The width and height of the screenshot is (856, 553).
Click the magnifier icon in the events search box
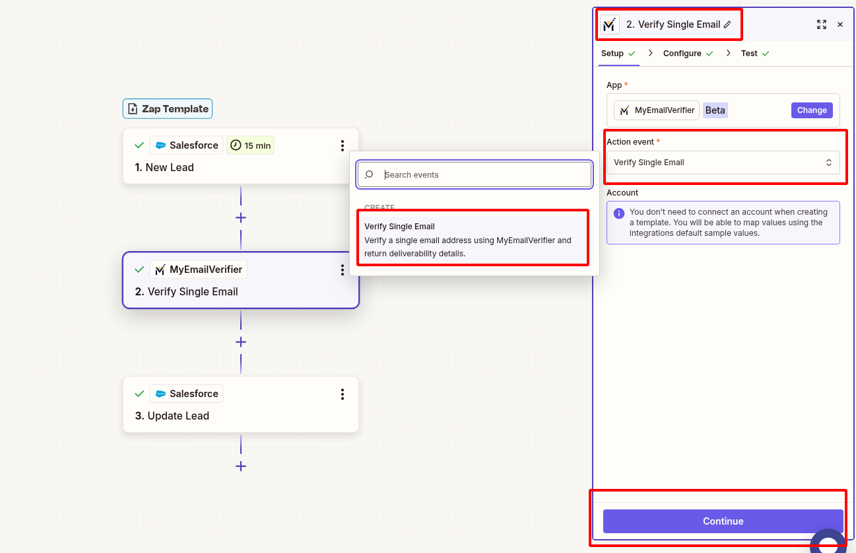(369, 174)
